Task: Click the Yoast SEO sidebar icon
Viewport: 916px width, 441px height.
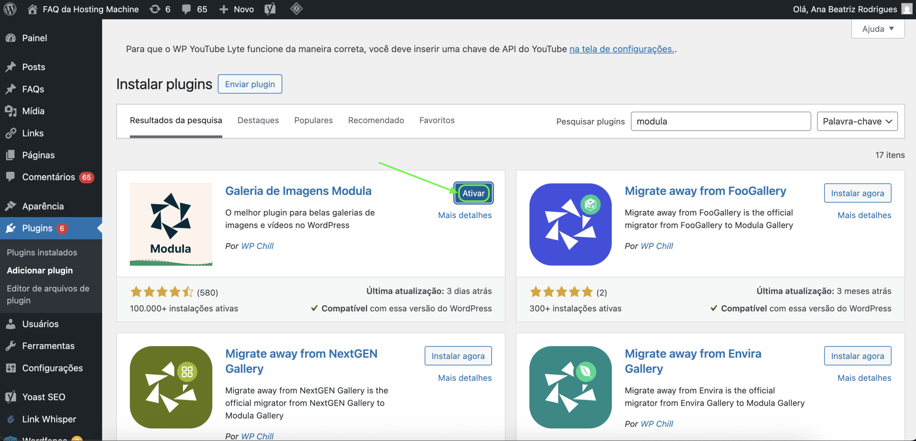Action: [11, 397]
